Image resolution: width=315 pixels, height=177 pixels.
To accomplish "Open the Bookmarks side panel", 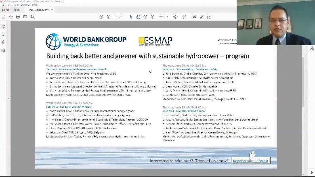I will point(3,35).
